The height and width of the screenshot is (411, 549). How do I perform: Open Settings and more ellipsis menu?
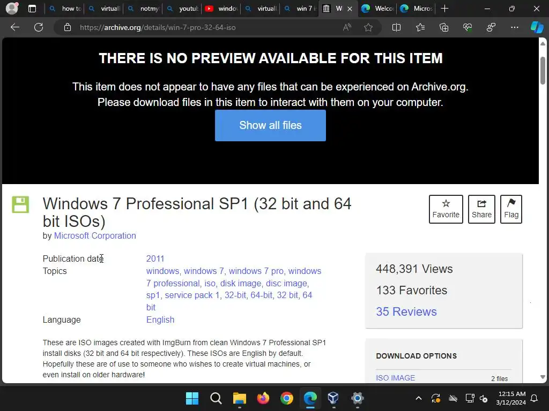(x=514, y=27)
